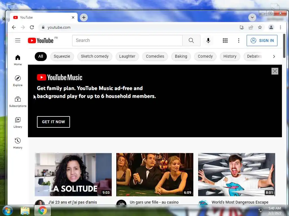Select the All chip
This screenshot has height=216, width=289.
pyautogui.click(x=41, y=56)
